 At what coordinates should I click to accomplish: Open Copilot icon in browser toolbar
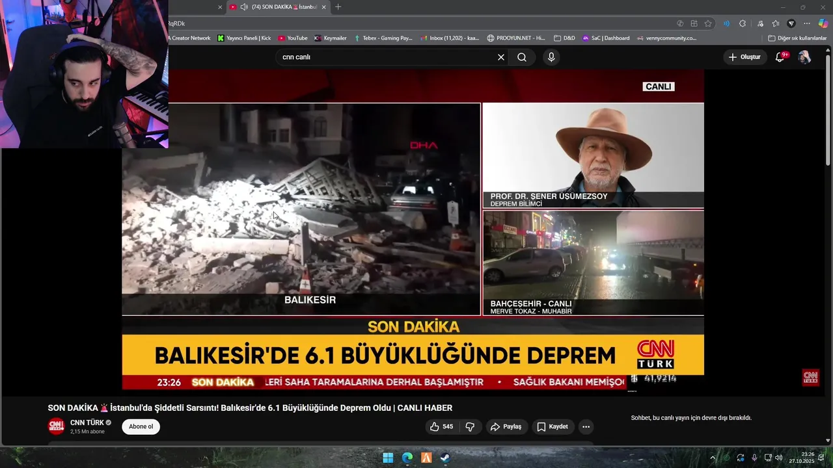tap(823, 23)
